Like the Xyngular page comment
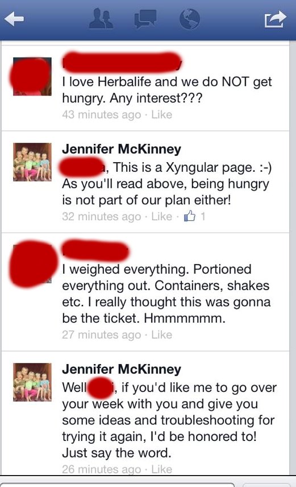This screenshot has height=487, width=296. 162,216
